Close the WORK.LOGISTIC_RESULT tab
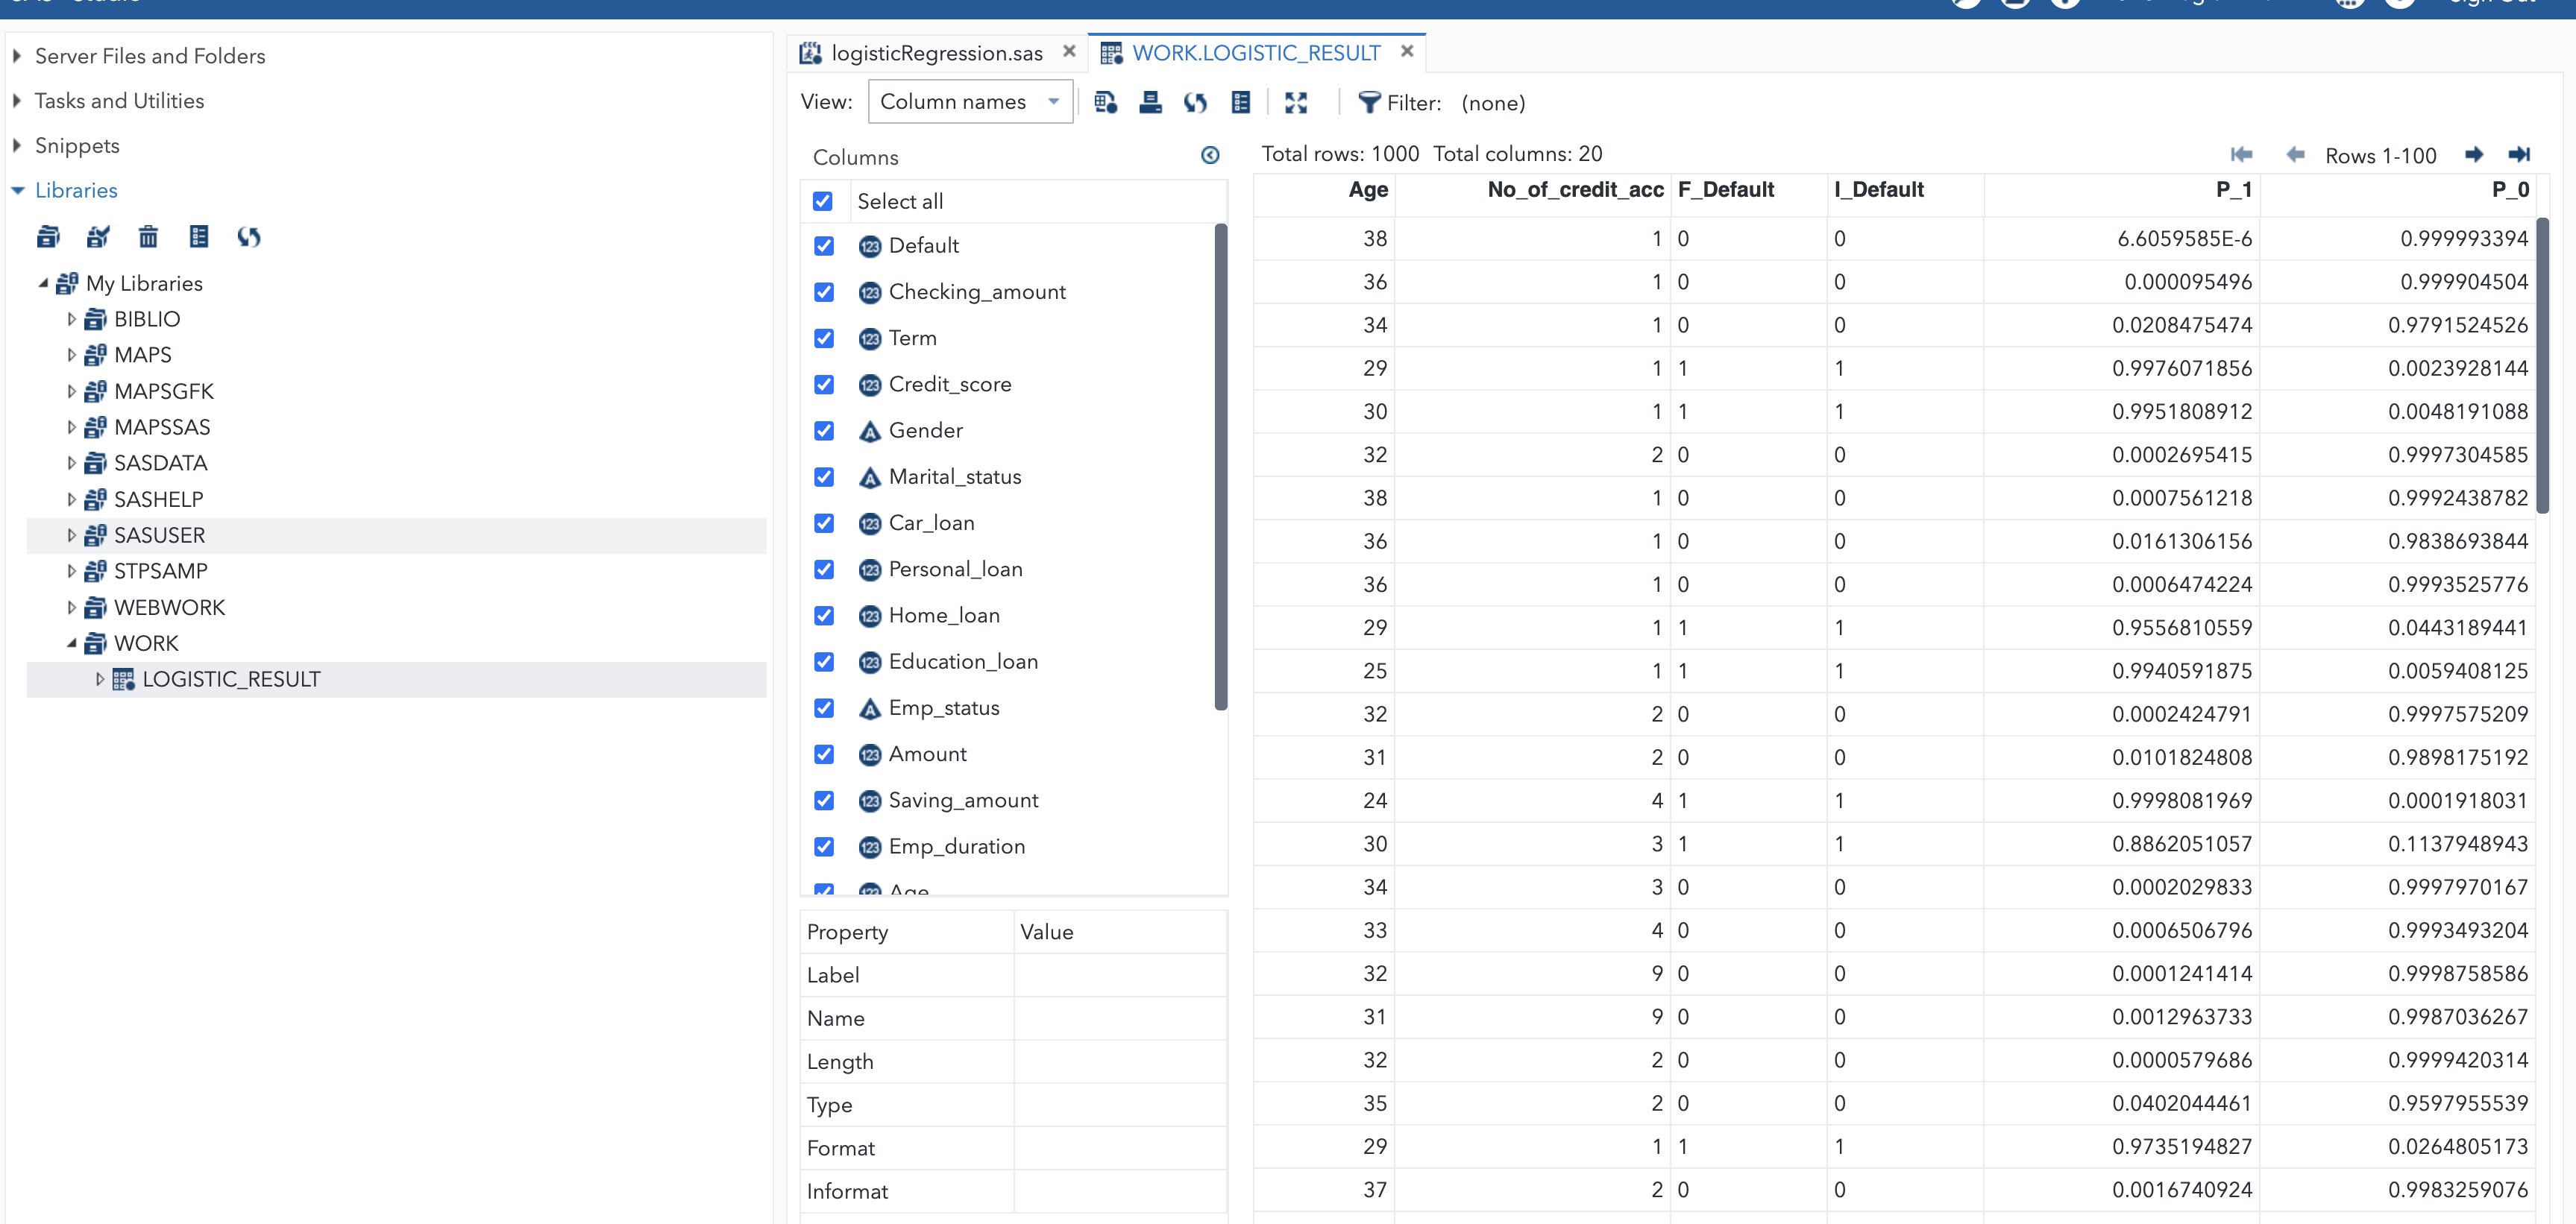This screenshot has height=1224, width=2576. click(1407, 51)
